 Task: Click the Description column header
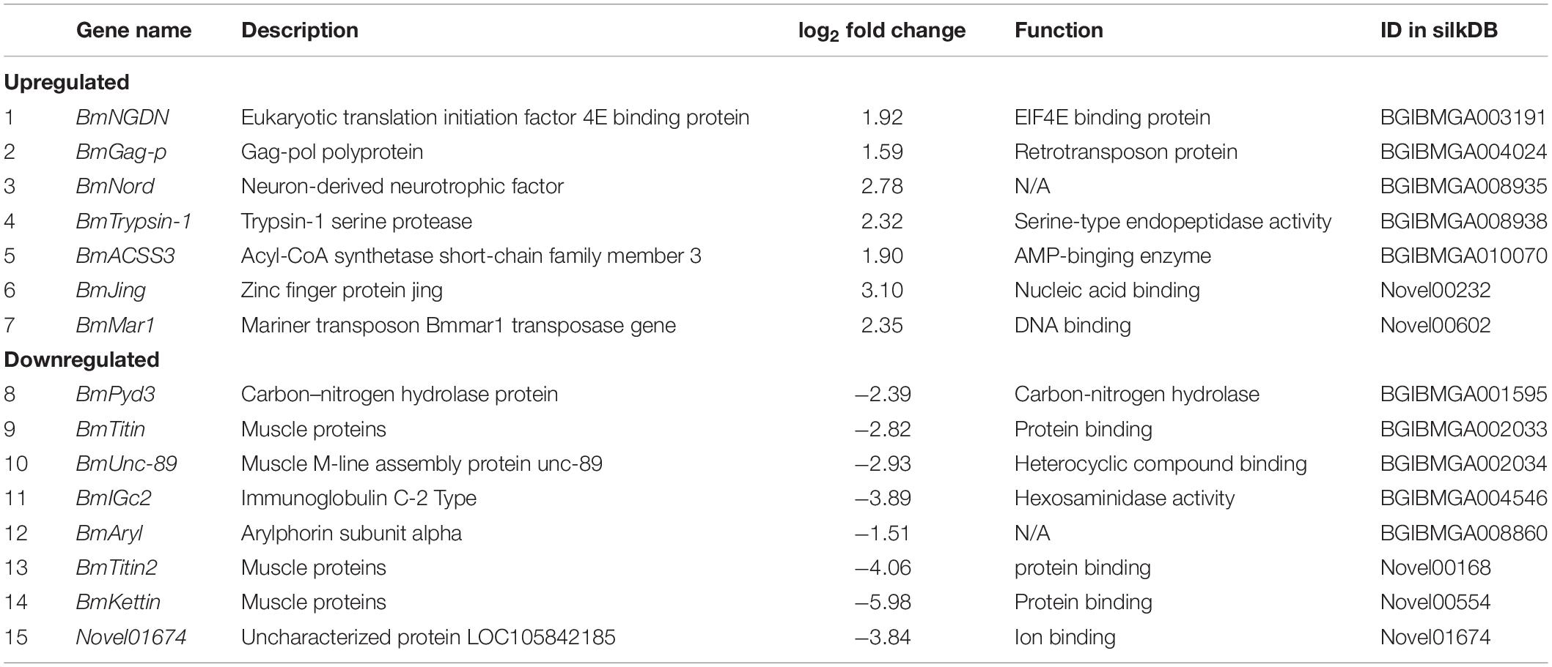300,30
